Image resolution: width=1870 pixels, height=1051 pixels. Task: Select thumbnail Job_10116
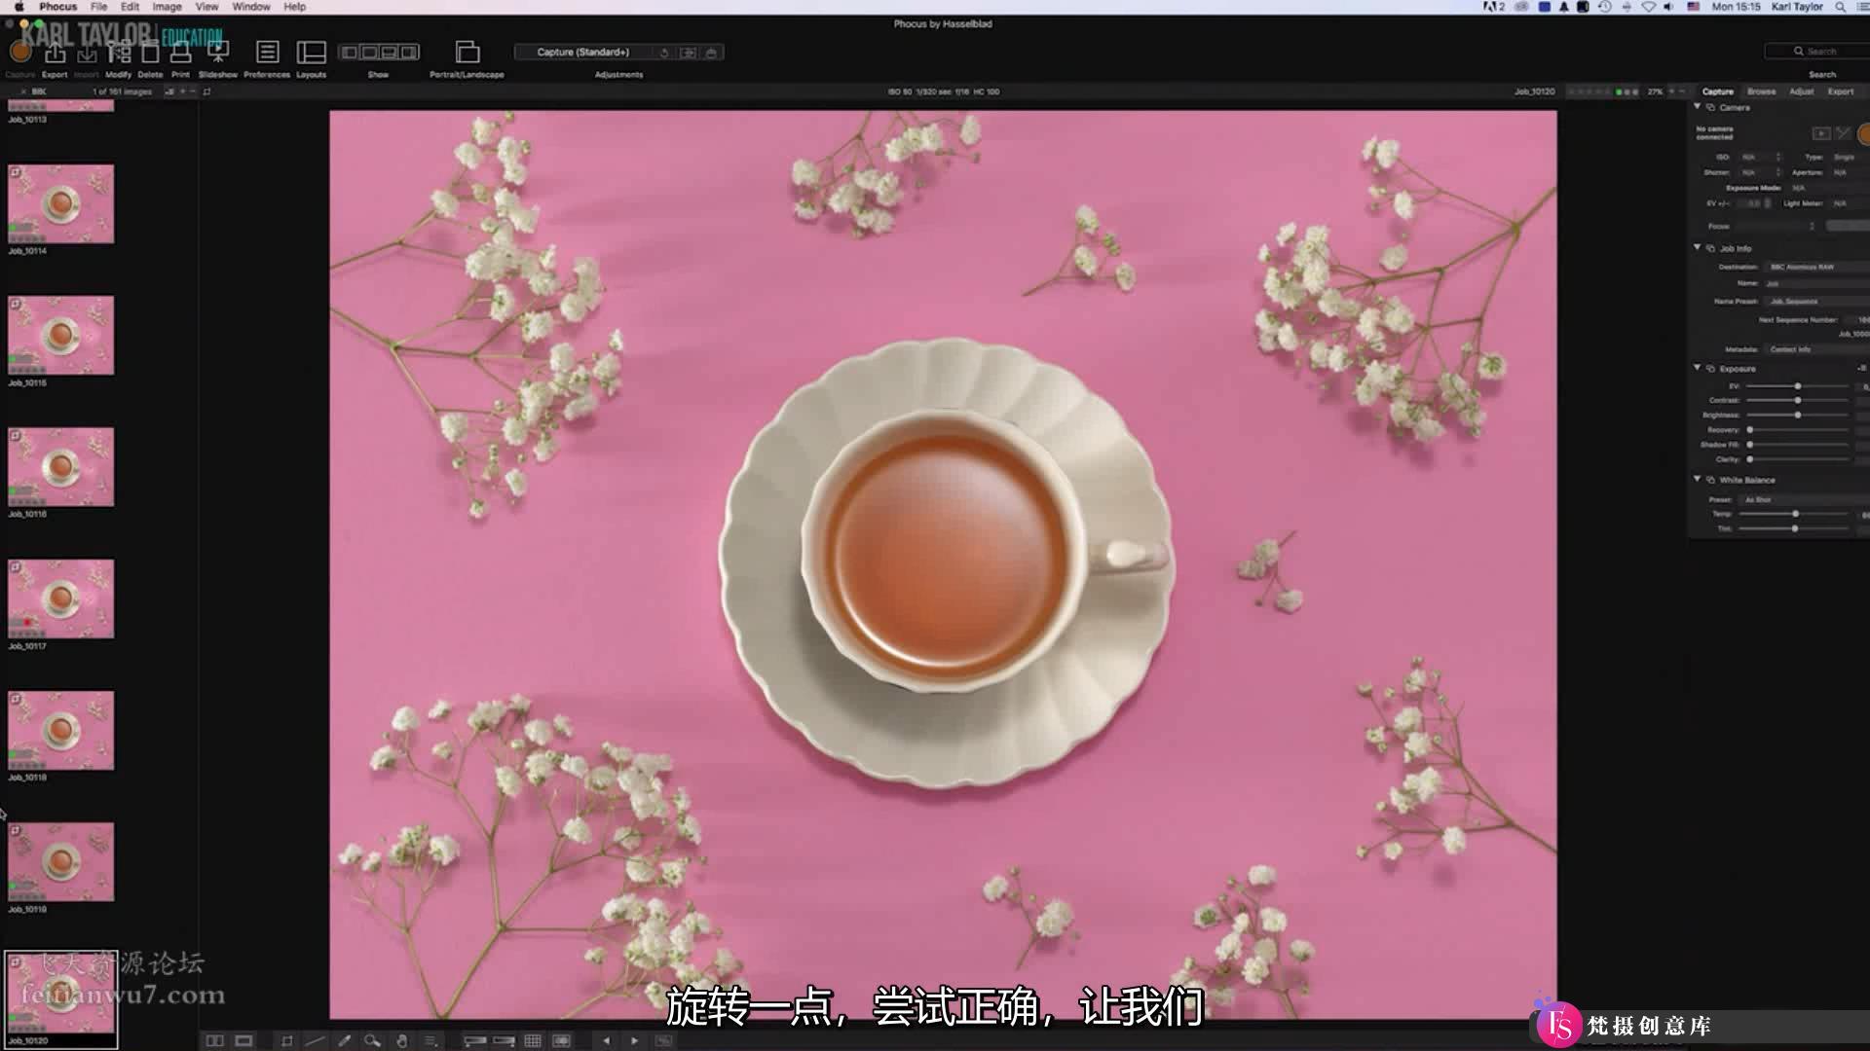point(60,467)
